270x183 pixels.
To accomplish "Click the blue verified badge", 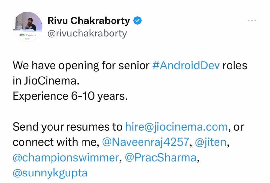I will point(138,21).
